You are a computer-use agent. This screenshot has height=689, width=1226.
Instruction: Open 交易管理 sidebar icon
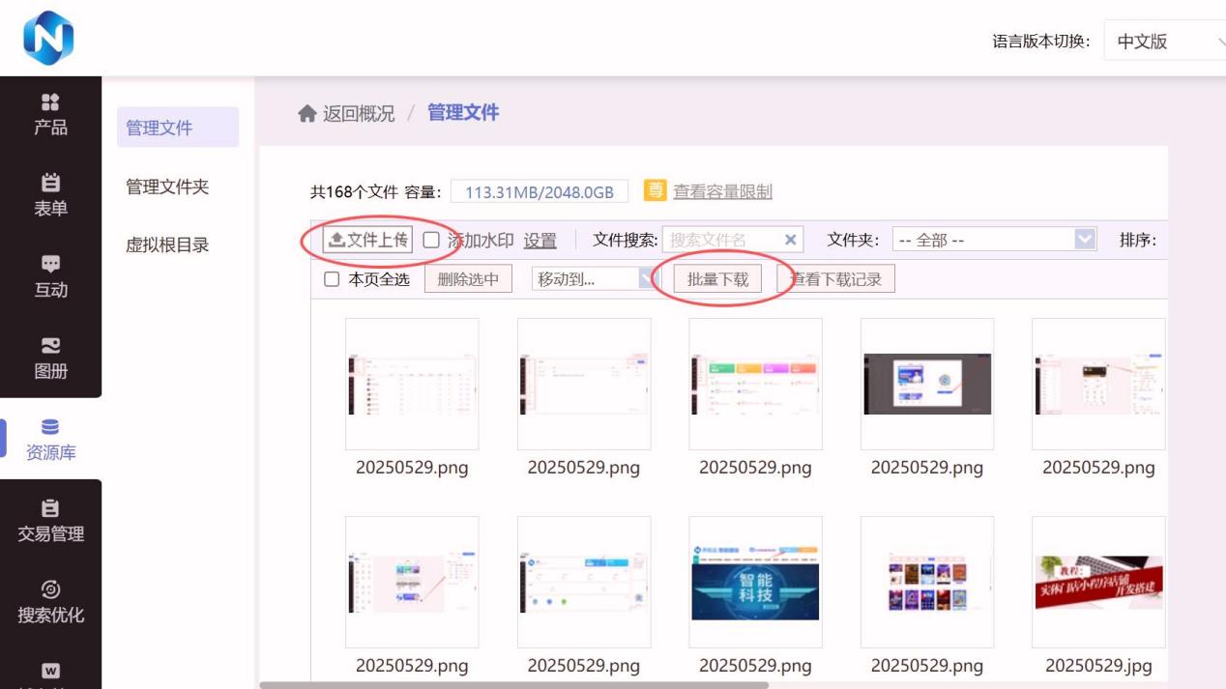50,508
